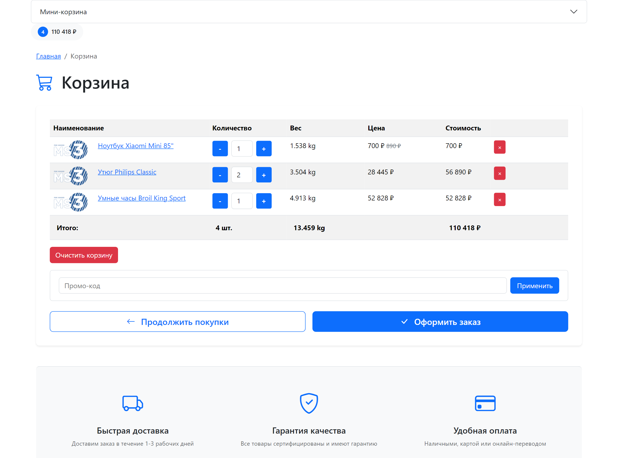Remove Ноутбук Xiaomi Mini from cart
The image size is (618, 458).
(x=500, y=147)
